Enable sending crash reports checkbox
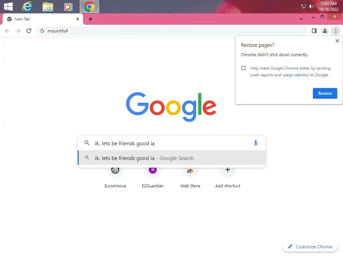The height and width of the screenshot is (257, 343). [x=244, y=68]
